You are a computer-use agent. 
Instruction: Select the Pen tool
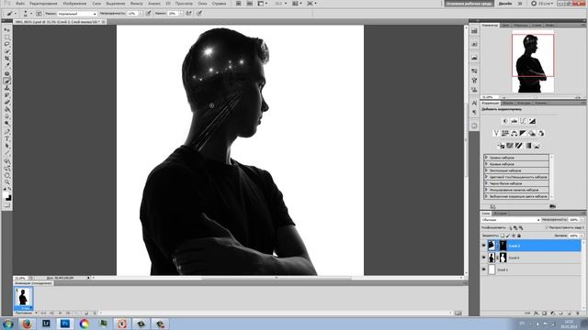7,132
